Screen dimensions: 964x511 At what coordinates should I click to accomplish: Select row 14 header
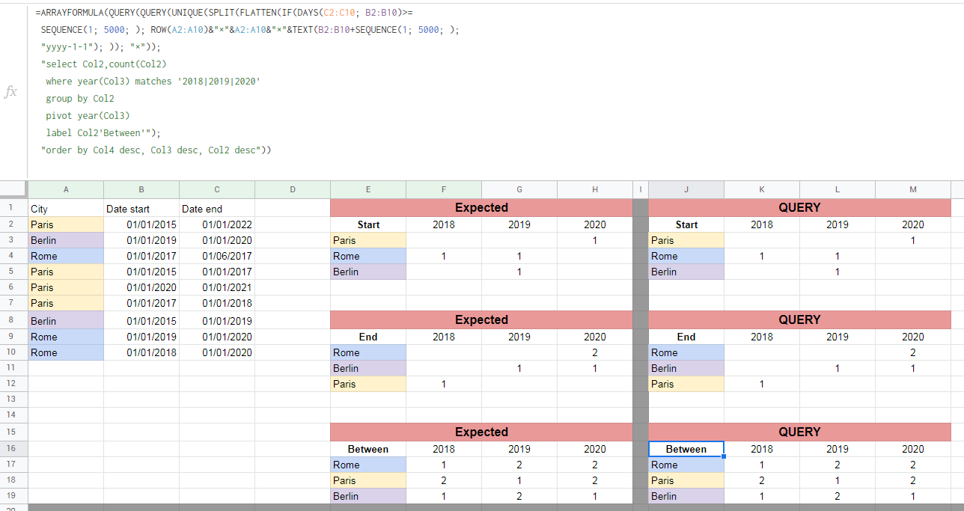click(x=14, y=415)
